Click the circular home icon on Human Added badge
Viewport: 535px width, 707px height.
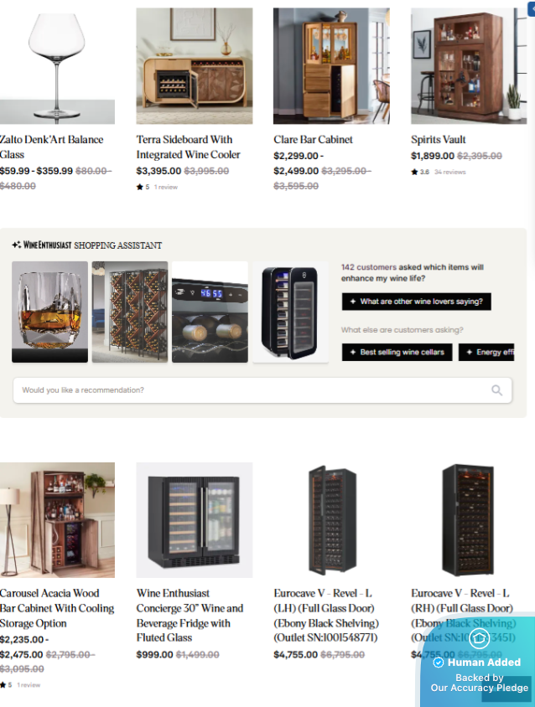(x=479, y=638)
